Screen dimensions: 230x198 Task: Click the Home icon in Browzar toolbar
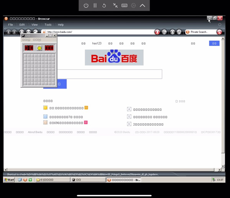click(x=22, y=31)
